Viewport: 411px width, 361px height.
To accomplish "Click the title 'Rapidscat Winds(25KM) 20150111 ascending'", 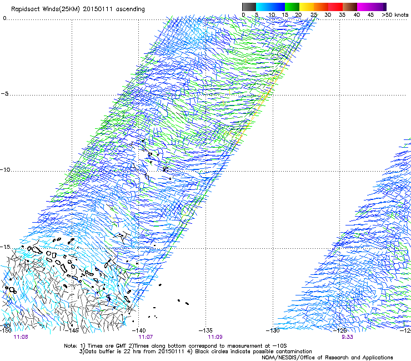I will click(x=78, y=9).
